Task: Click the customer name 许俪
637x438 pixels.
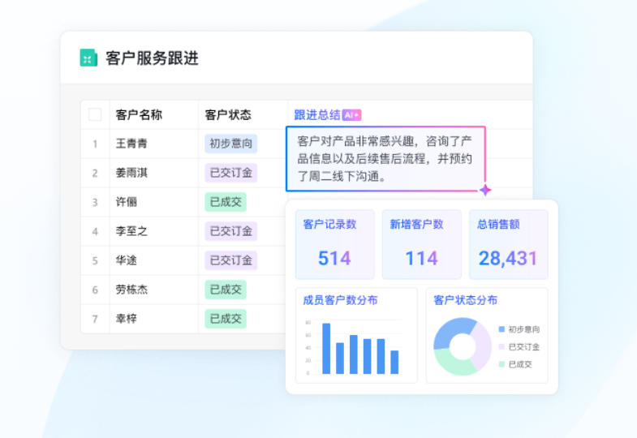Action: [x=127, y=202]
